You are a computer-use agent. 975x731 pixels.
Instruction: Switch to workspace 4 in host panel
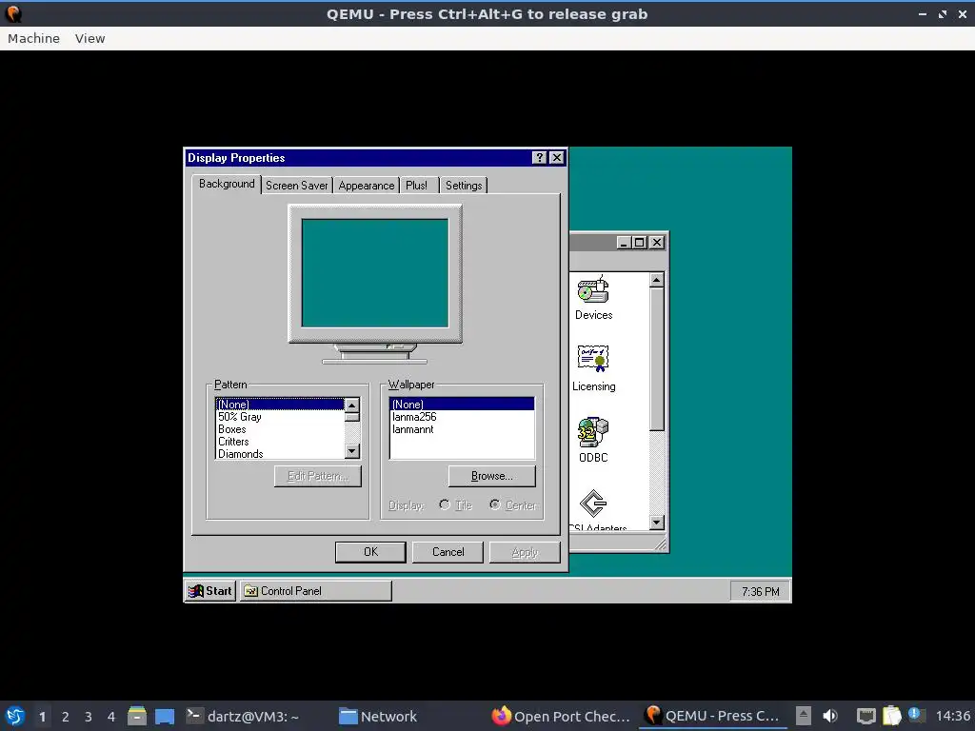(111, 716)
